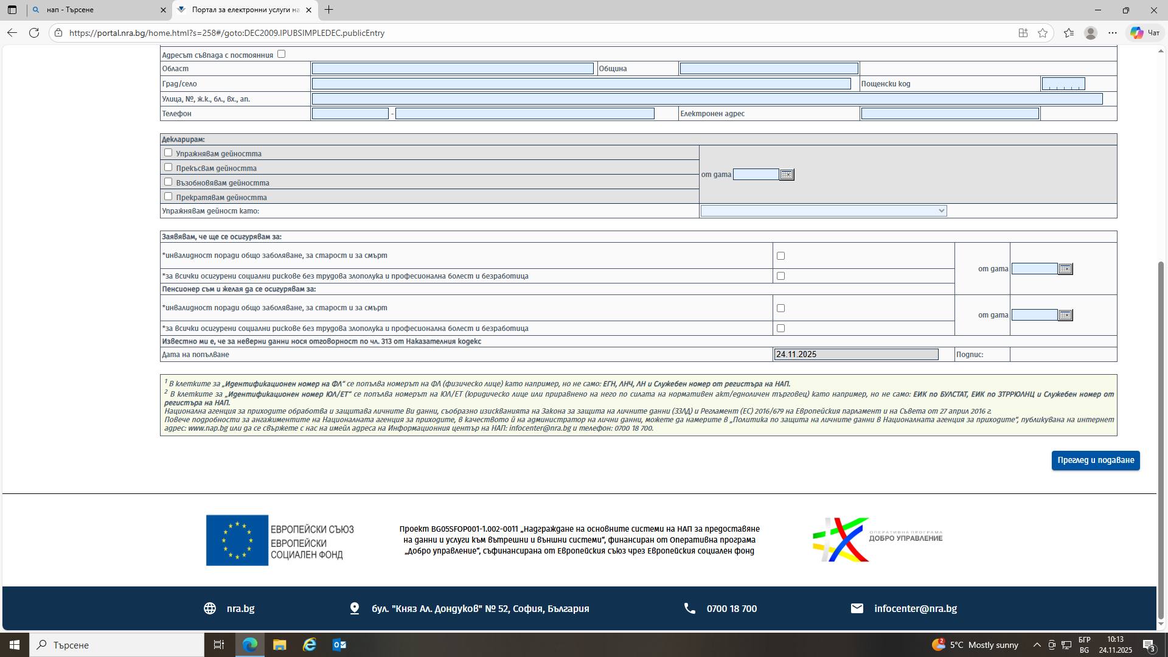This screenshot has width=1168, height=657.
Task: Click the 0700 18 700 phone number
Action: 732,608
